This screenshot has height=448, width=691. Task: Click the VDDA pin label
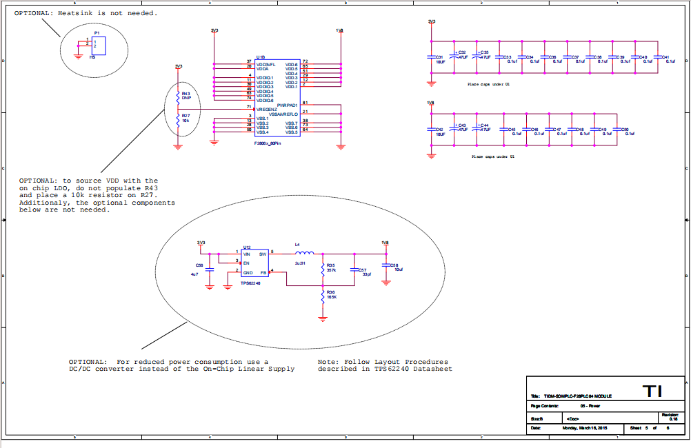[262, 69]
